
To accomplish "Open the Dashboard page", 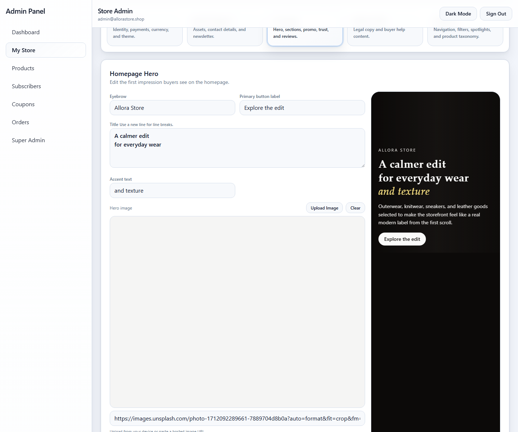I will coord(26,32).
